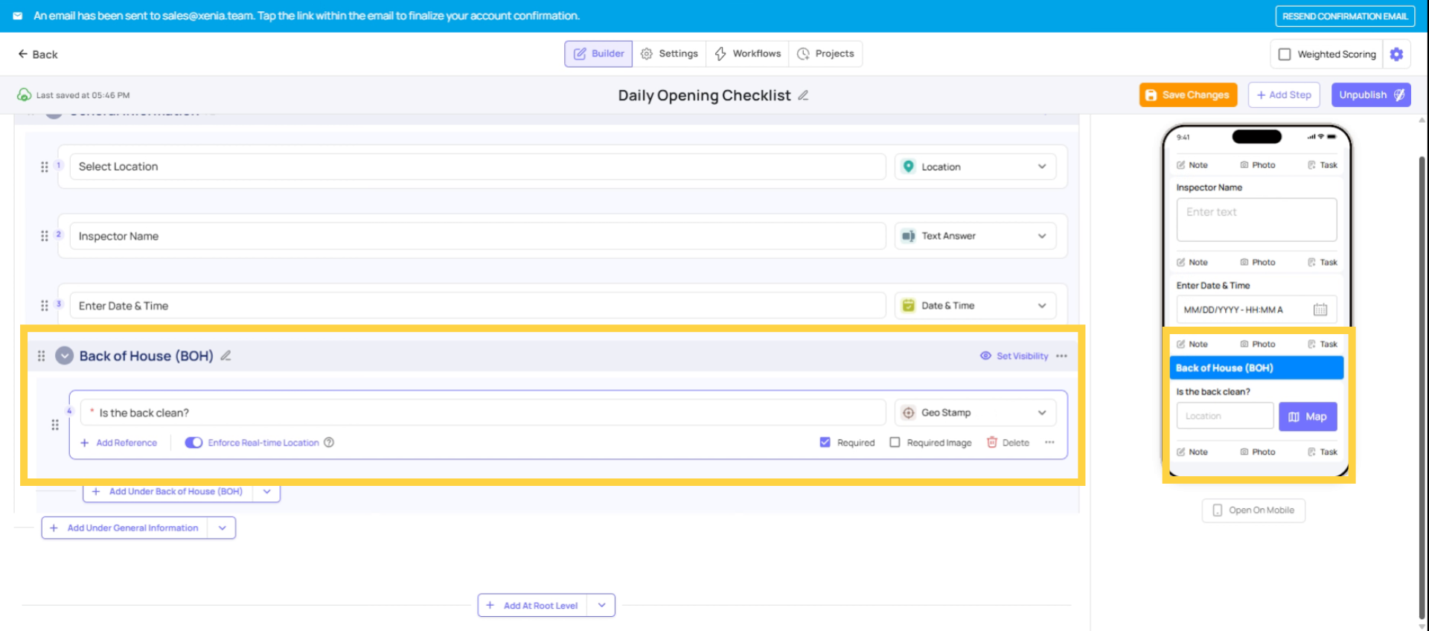Click Resend Confirmation Email button
The width and height of the screenshot is (1429, 631).
pyautogui.click(x=1344, y=16)
